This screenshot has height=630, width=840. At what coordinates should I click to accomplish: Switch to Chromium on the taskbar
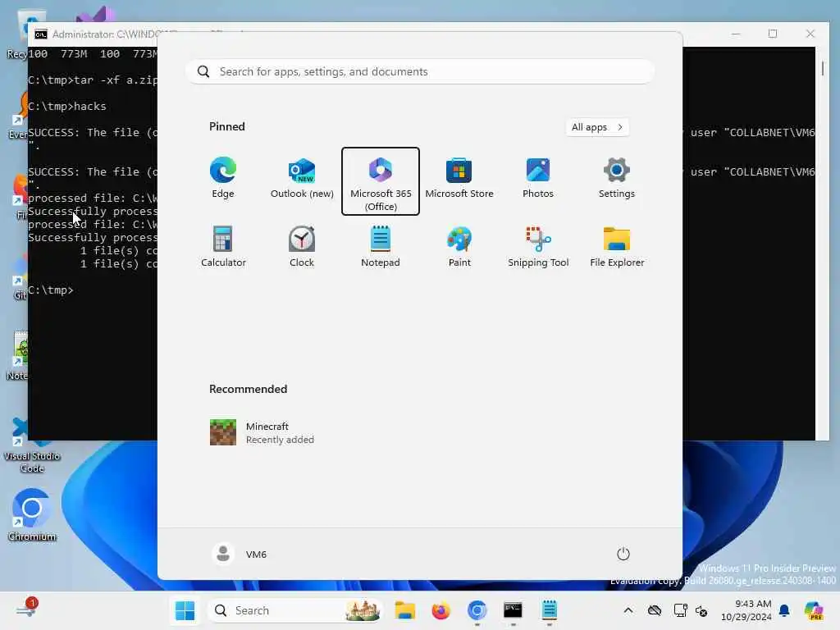[477, 610]
